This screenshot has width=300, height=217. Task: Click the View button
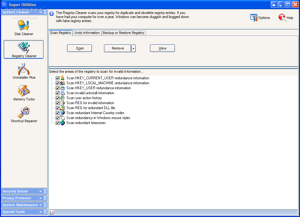click(162, 48)
